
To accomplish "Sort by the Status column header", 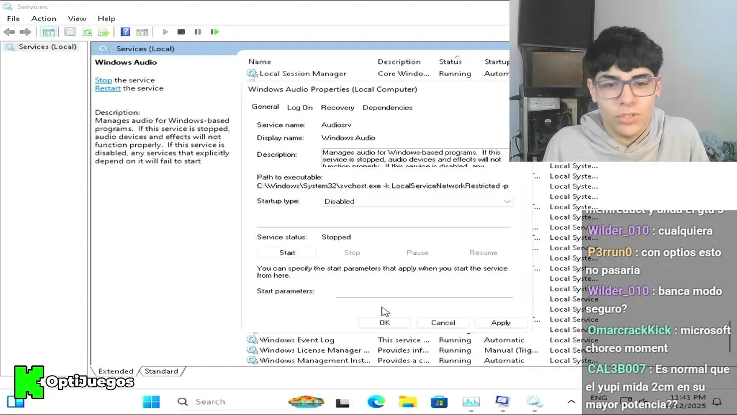I will tap(450, 62).
